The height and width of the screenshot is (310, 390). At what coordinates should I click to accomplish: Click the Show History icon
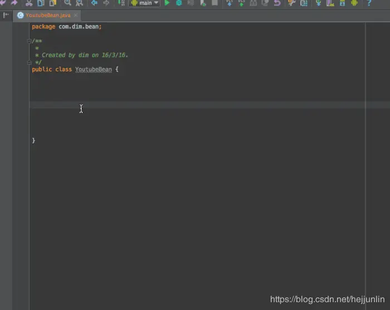265,3
